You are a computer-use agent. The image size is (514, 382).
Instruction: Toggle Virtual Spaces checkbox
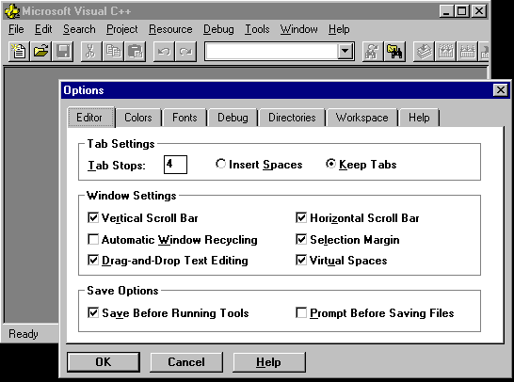pos(301,260)
